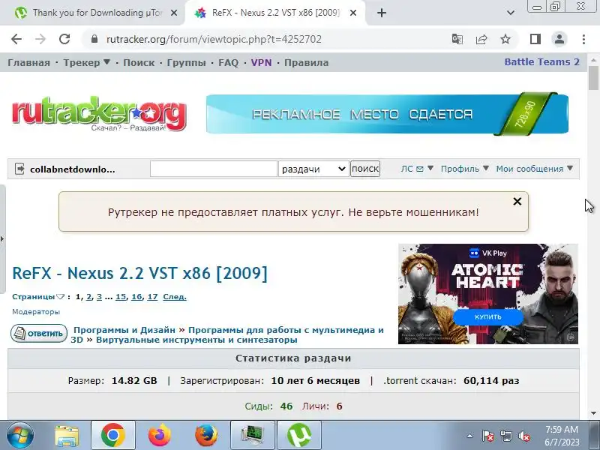
Task: Close the µTorrent download tab
Action: (174, 13)
